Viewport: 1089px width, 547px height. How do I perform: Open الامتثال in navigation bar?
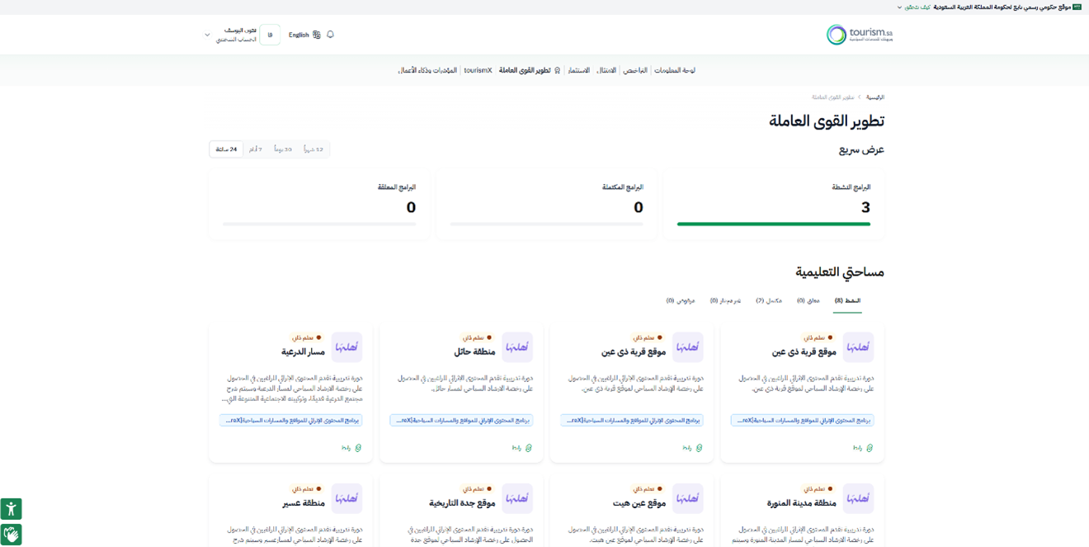pyautogui.click(x=606, y=70)
